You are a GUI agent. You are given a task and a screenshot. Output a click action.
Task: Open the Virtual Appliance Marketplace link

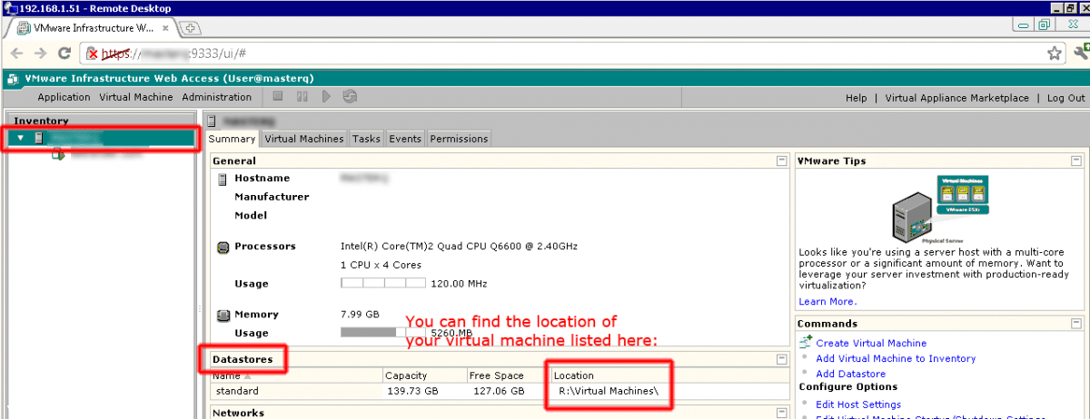(x=956, y=98)
